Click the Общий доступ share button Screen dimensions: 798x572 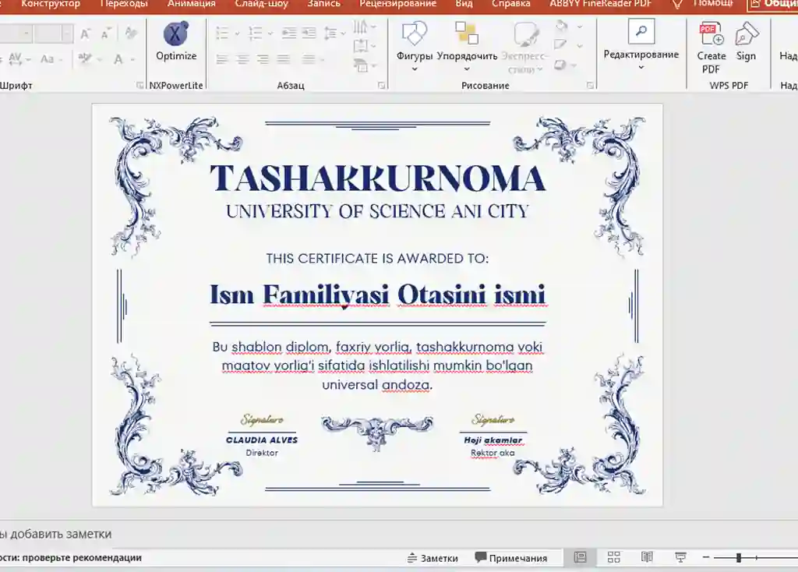click(772, 4)
